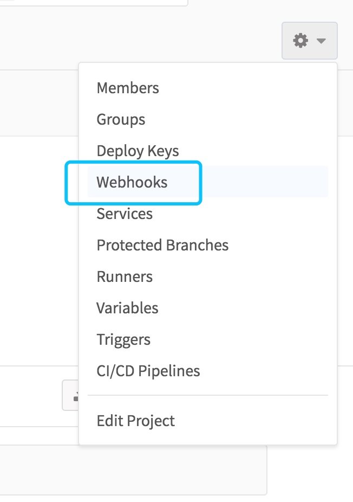Click the partially hidden button behind the menu
Screen dimensions: 353x502
coord(71,395)
